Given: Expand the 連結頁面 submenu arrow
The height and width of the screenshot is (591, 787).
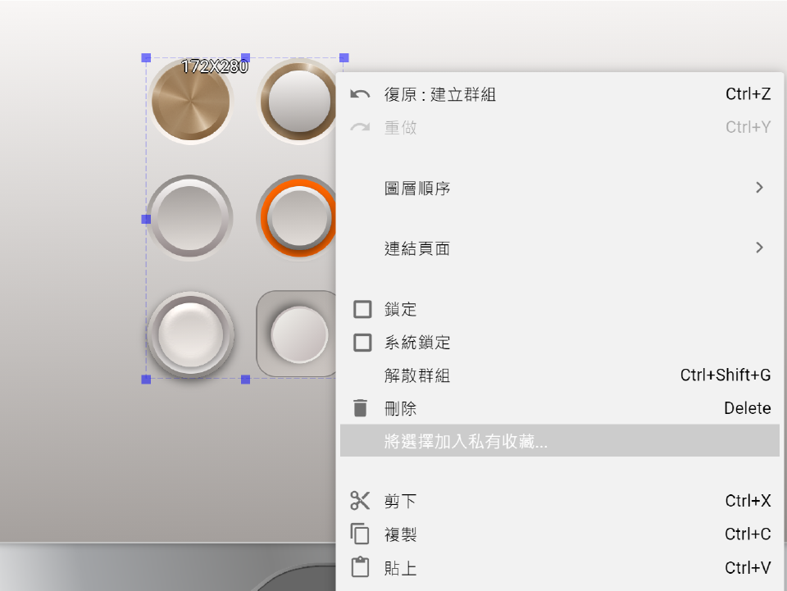Looking at the screenshot, I should [x=759, y=248].
